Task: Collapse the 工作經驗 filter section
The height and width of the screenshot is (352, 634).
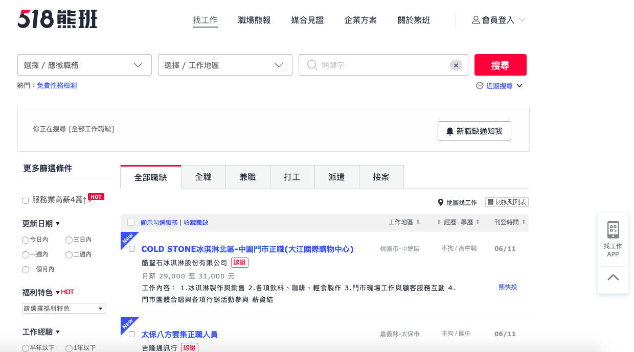Action: point(41,332)
